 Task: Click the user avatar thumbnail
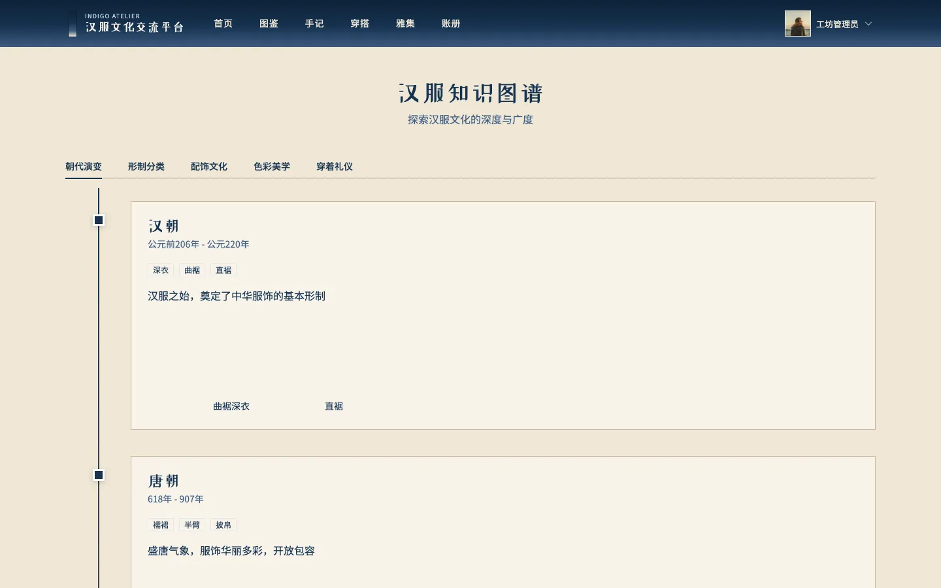point(798,24)
